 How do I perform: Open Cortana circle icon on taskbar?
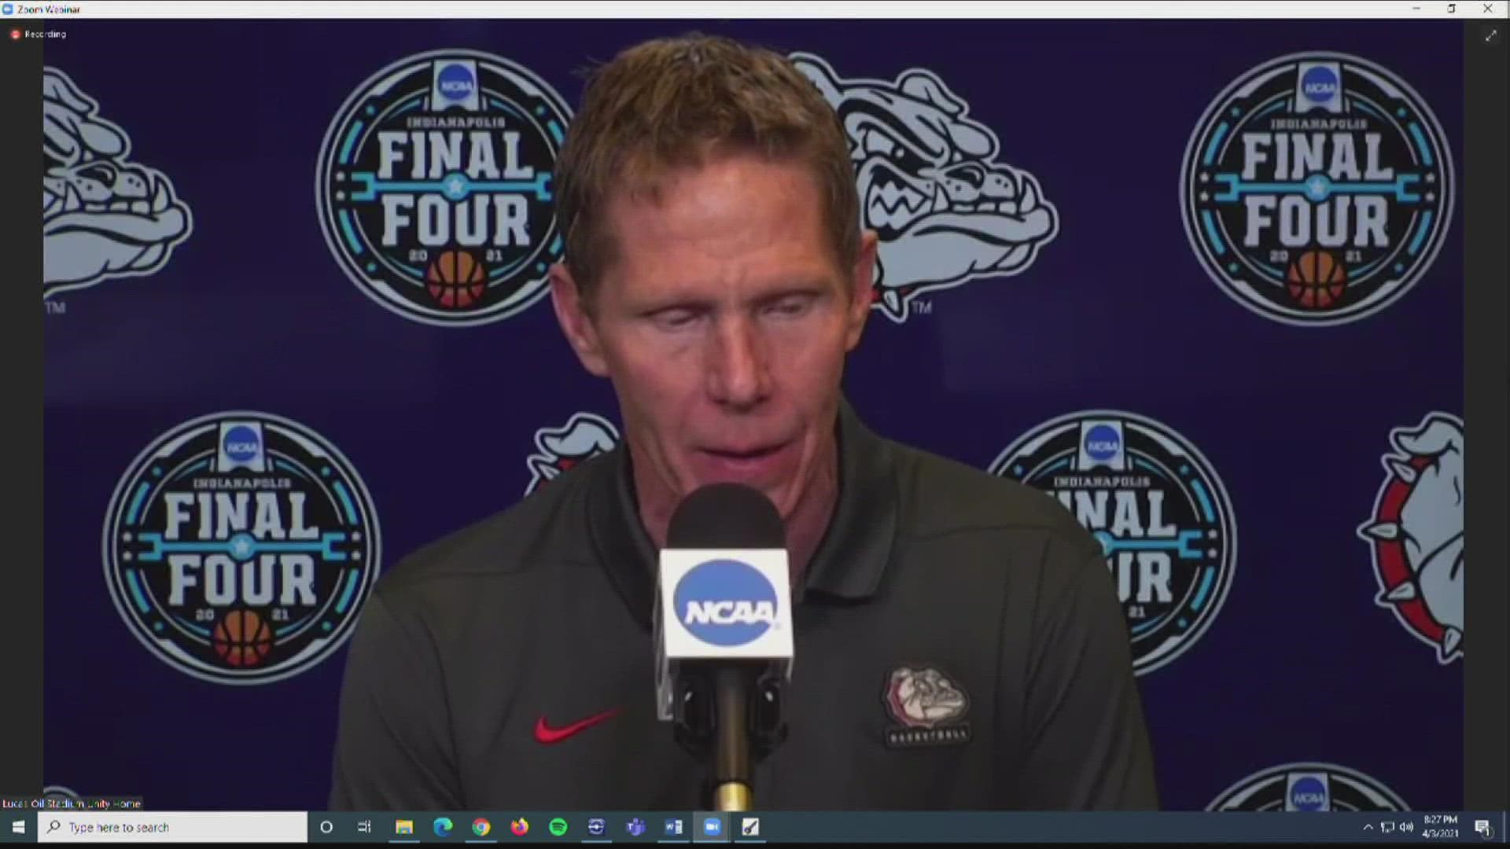click(326, 827)
